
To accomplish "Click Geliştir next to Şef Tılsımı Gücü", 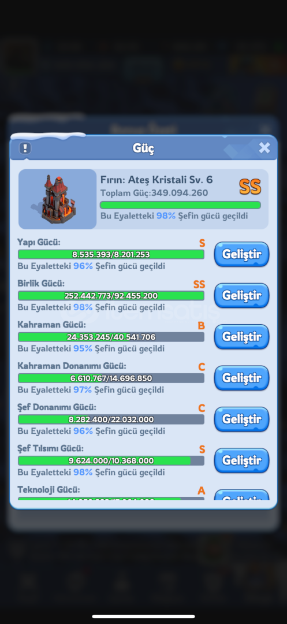I will [x=242, y=460].
